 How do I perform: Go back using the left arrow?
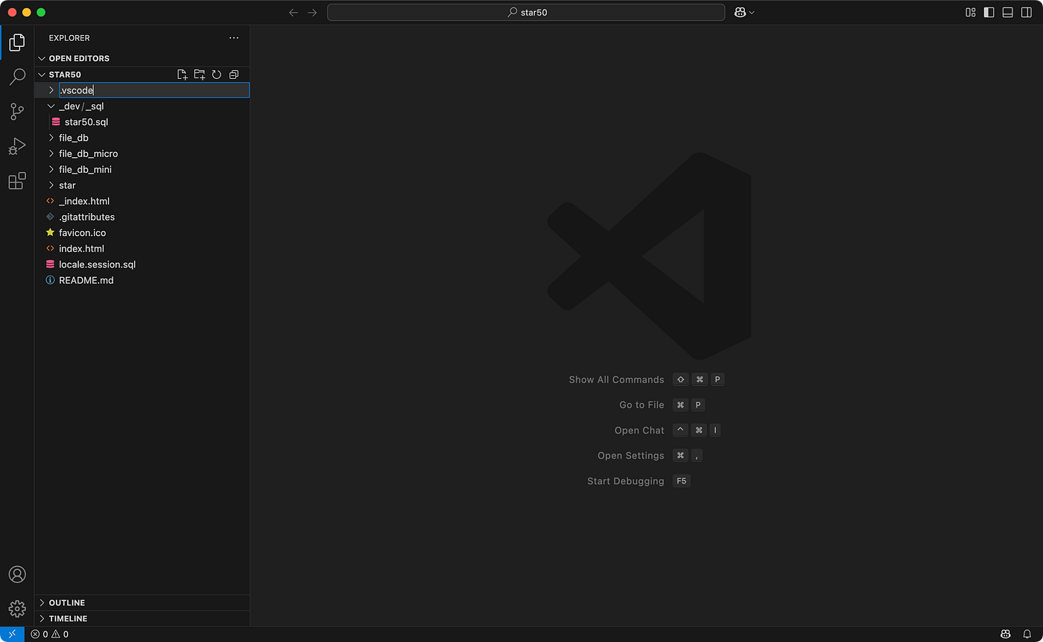point(294,13)
